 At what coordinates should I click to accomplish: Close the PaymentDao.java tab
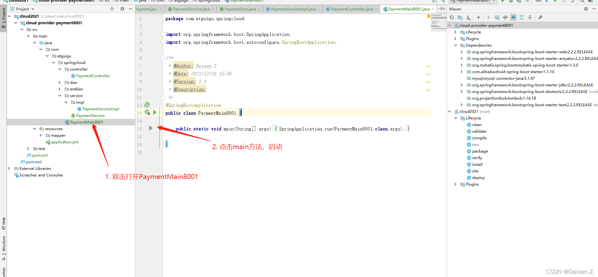click(259, 9)
